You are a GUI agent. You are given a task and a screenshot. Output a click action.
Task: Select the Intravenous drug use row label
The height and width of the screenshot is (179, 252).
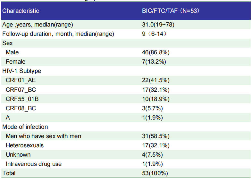pos(34,164)
